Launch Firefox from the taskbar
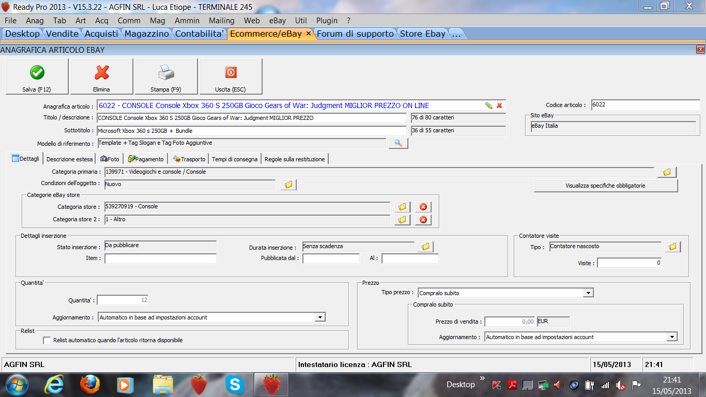This screenshot has width=706, height=397. click(90, 384)
